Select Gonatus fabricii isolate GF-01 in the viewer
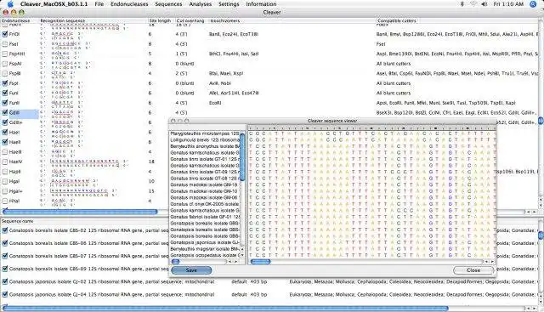This screenshot has width=544, height=312. click(205, 217)
